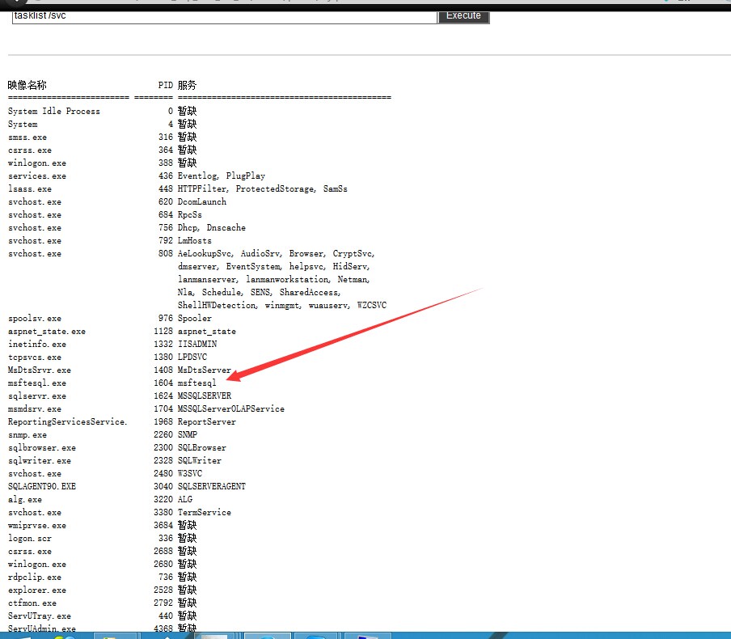Screen dimensions: 731x639
Task: Select the 服务 column header text
Action: click(187, 85)
